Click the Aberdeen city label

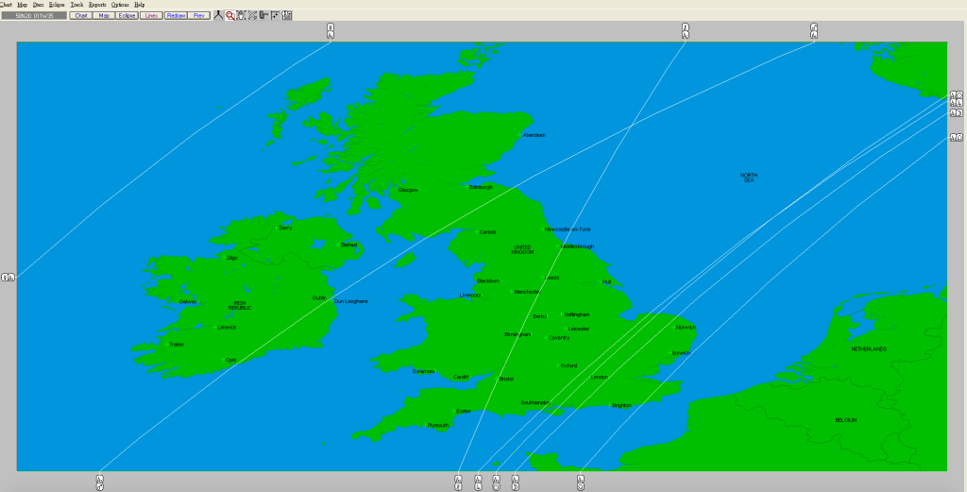pos(534,135)
